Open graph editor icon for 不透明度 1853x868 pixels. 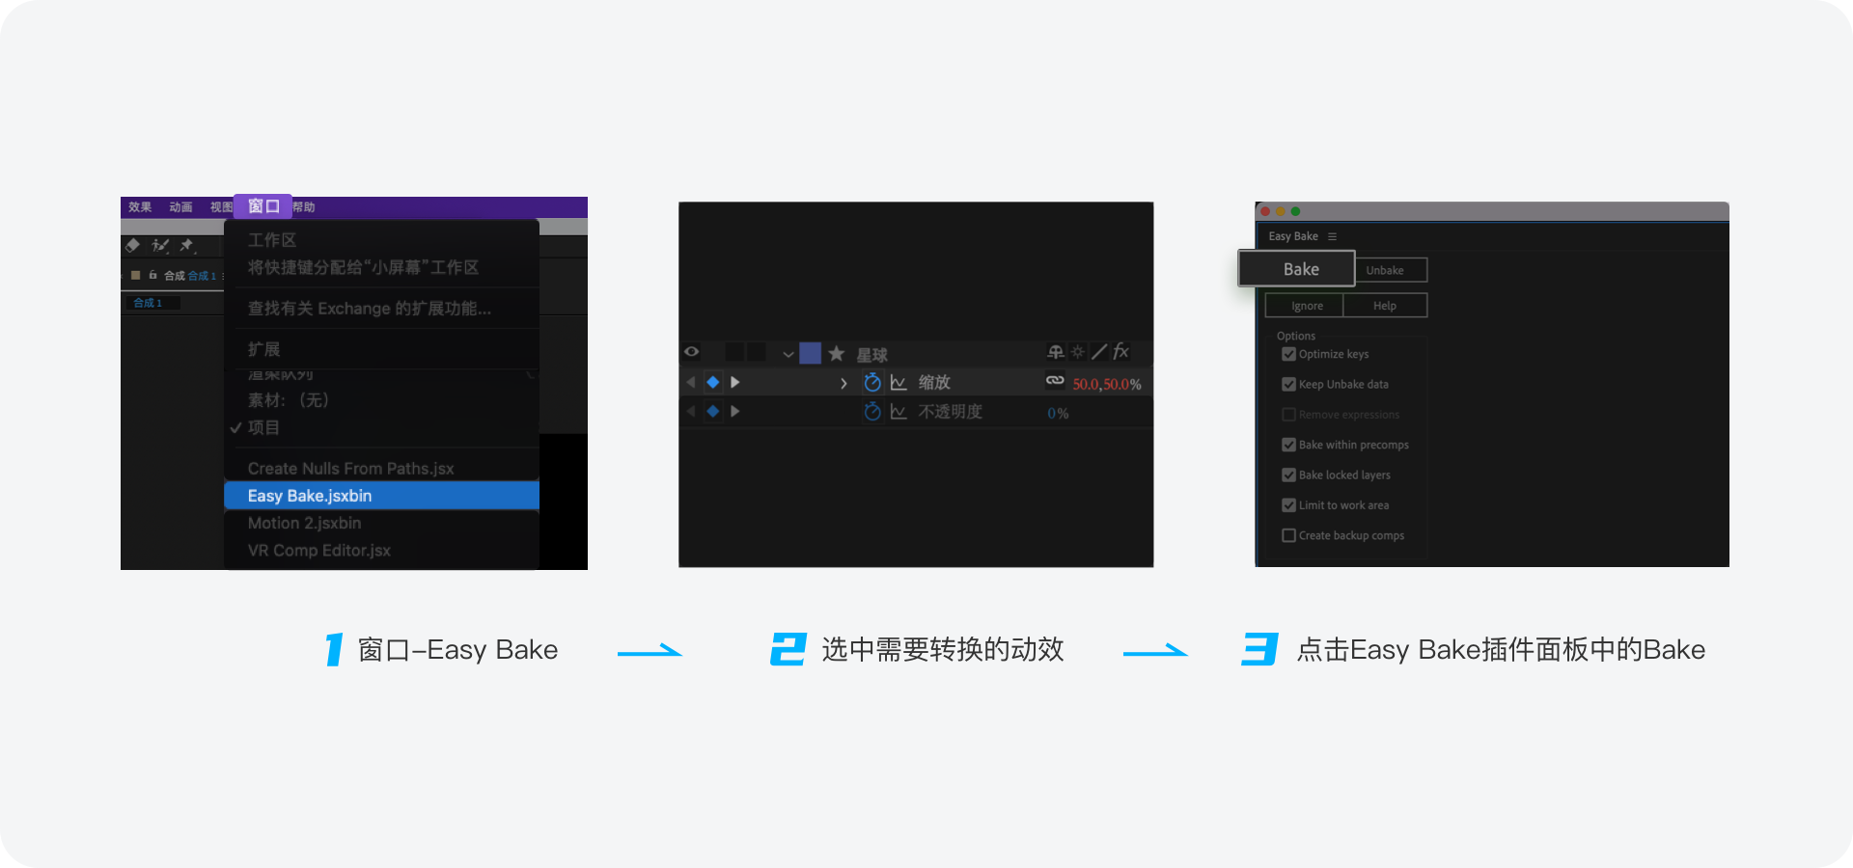click(x=899, y=412)
